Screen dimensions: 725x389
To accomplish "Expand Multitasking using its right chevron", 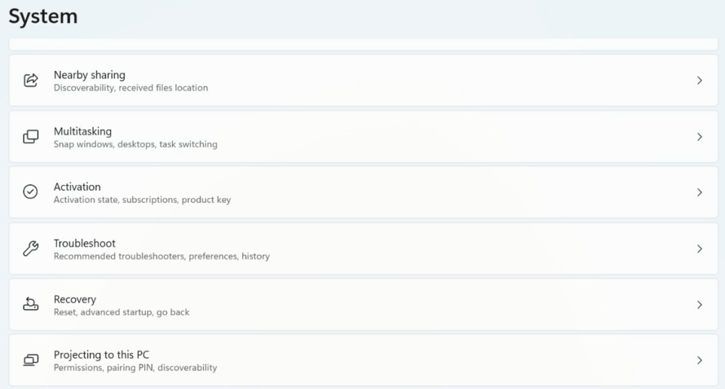I will [700, 137].
